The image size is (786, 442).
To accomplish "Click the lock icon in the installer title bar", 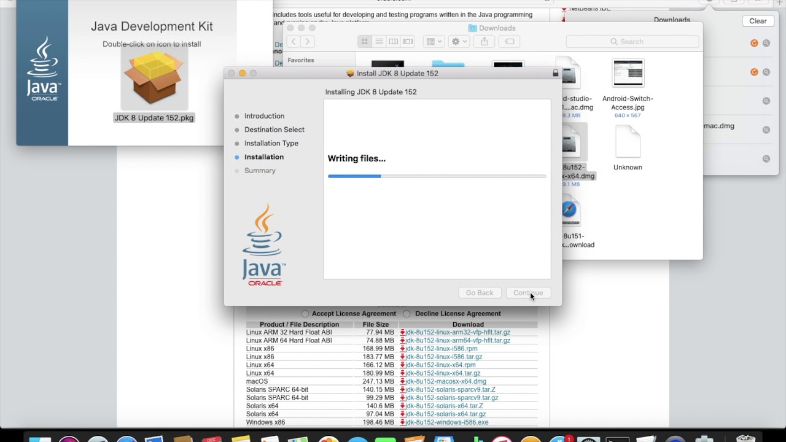I will pyautogui.click(x=555, y=73).
